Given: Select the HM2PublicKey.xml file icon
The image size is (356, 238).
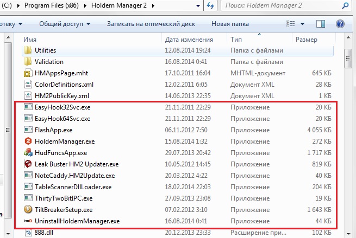Looking at the screenshot, I should [x=28, y=96].
